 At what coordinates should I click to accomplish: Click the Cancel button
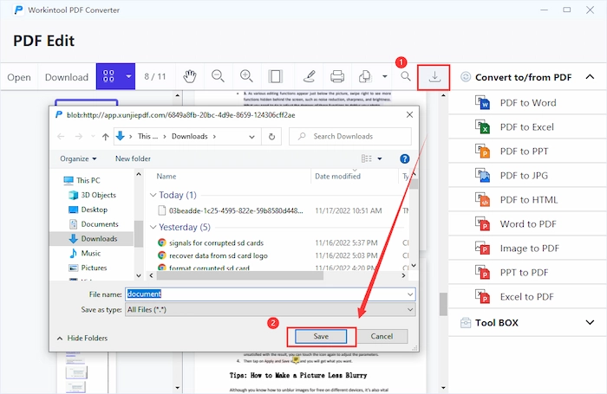382,336
